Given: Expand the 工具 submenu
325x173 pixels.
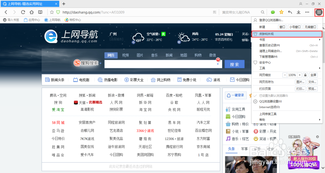Looking at the screenshot, I should 287,68.
